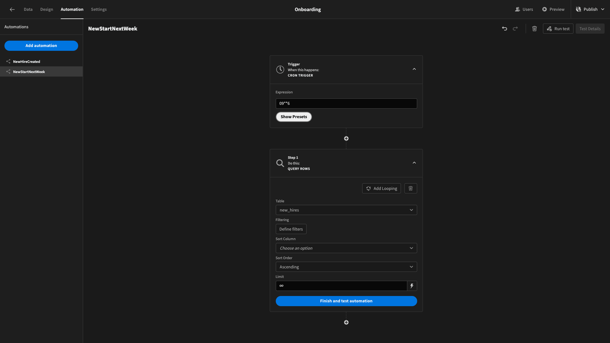This screenshot has height=343, width=610.
Task: Select Sort Column choose an option
Action: coord(346,248)
